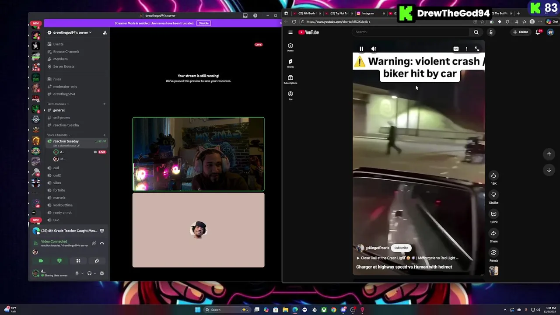The width and height of the screenshot is (560, 315).
Task: Collapse the Voice Channels category
Action: click(x=59, y=135)
